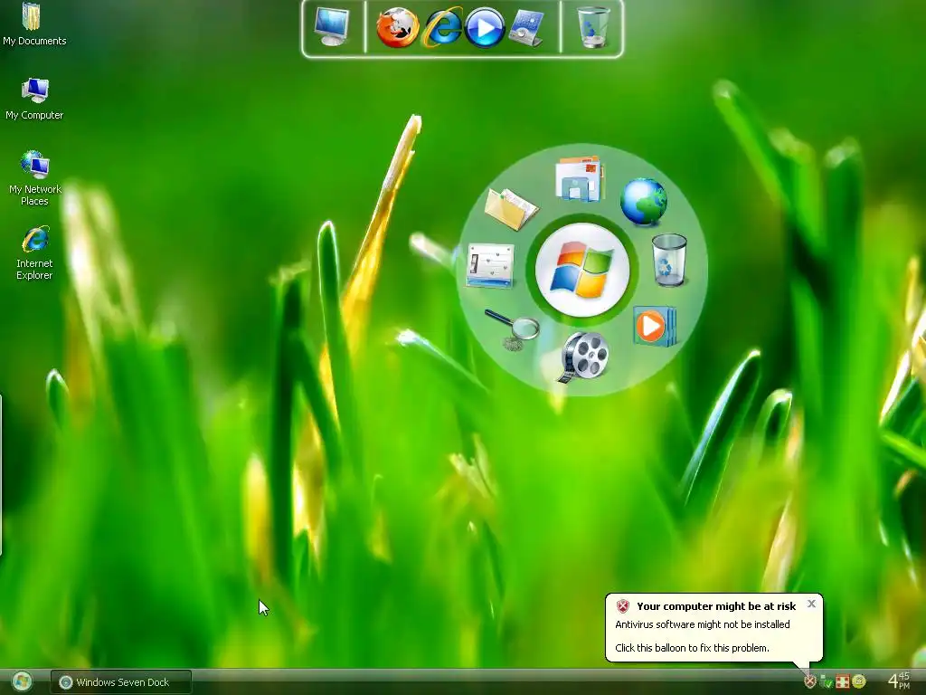Open the film reel icon in the circle dock

tap(582, 357)
